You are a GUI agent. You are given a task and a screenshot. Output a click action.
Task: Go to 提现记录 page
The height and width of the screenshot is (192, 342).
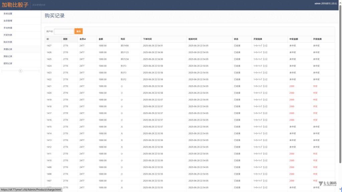click(x=8, y=64)
